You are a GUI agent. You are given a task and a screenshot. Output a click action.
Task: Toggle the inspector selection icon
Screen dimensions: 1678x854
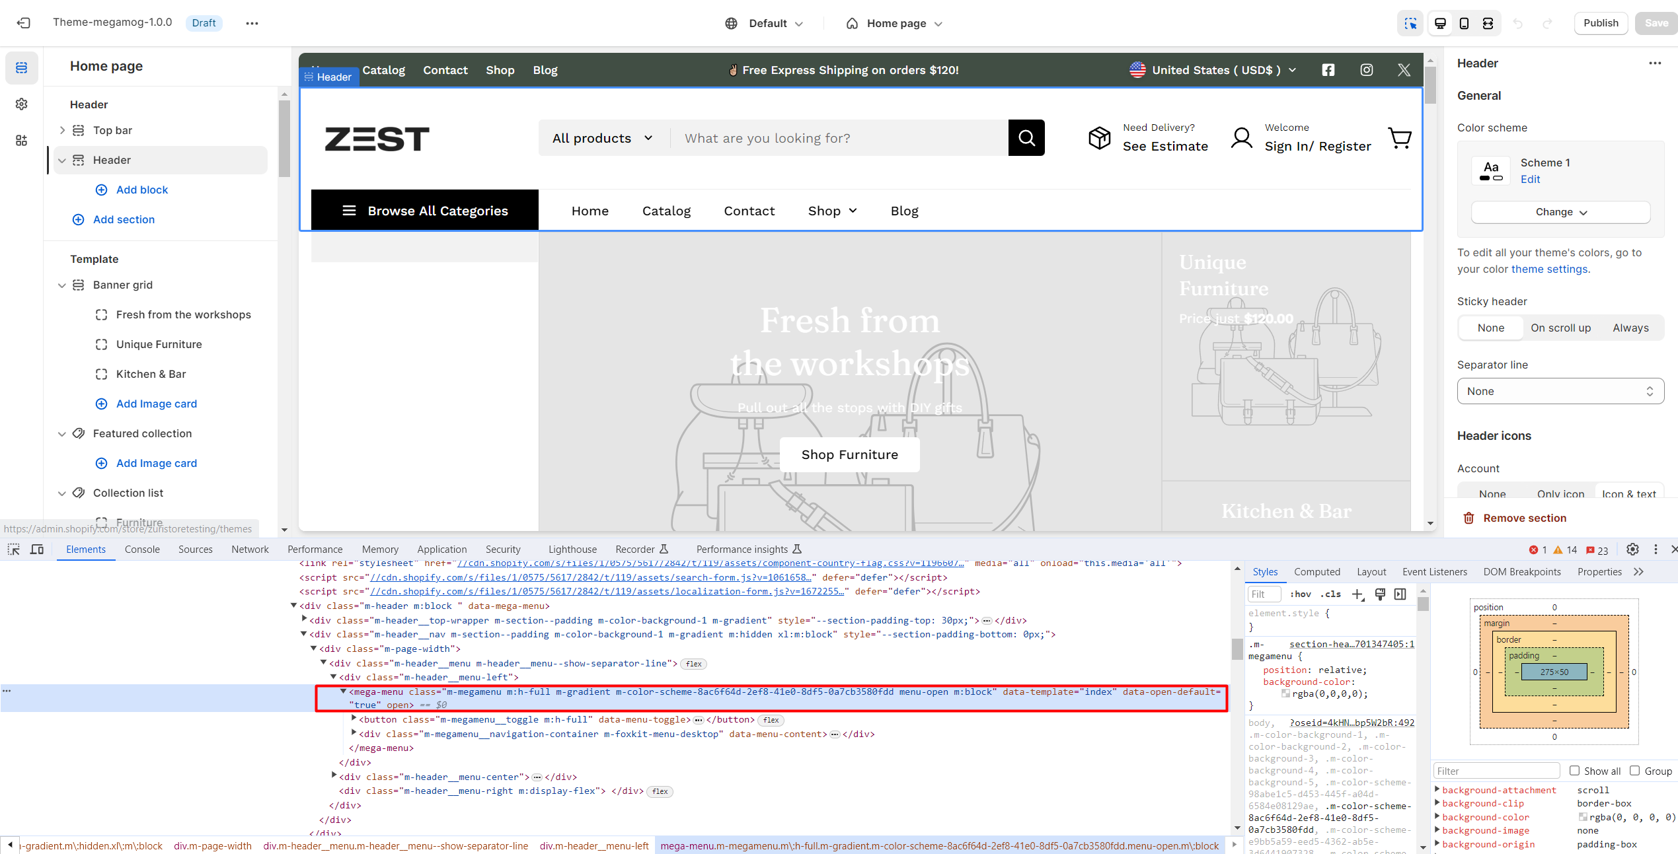coord(1410,23)
